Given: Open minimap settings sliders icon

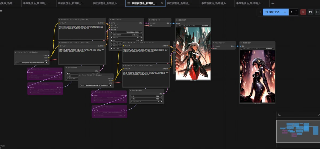Looking at the screenshot, I should tap(279, 115).
